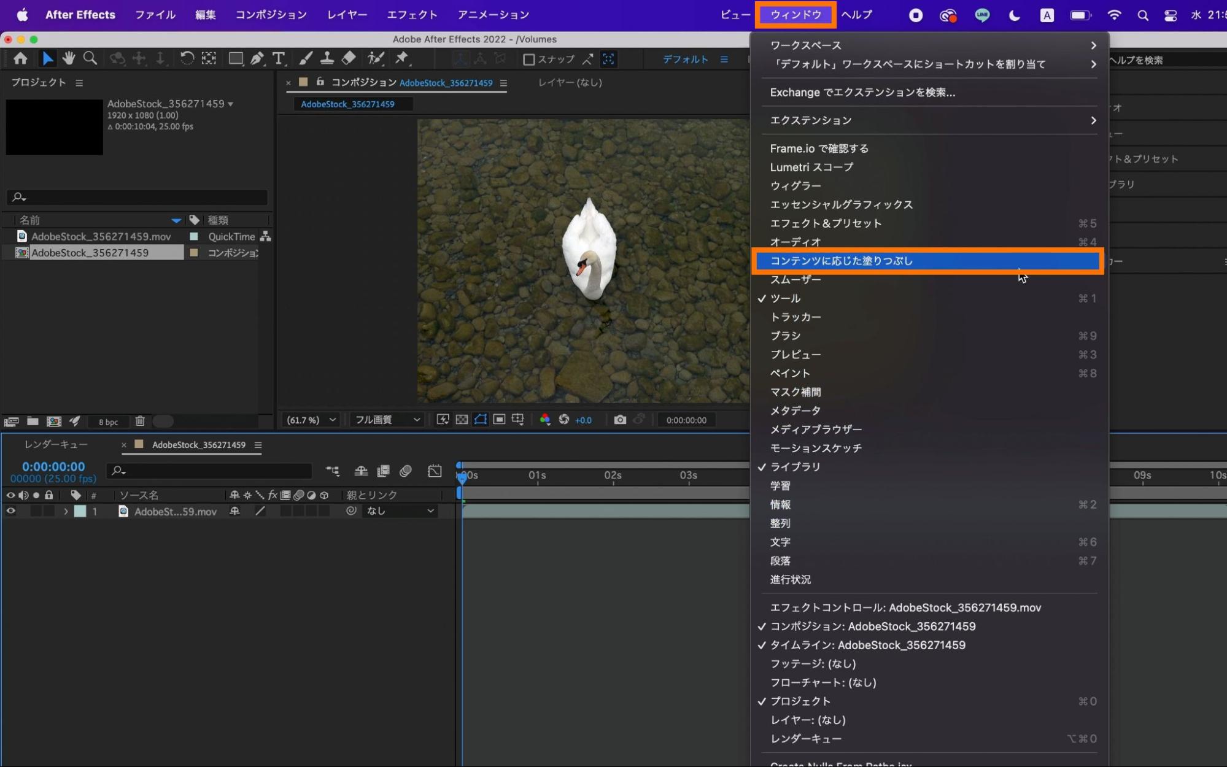This screenshot has width=1227, height=767.
Task: Click layer 1 label color swatch
Action: point(80,511)
